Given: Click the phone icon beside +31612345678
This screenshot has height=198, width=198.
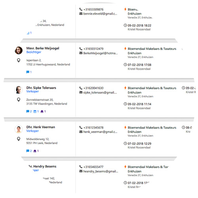Looking at the screenshot, I should [x=81, y=127].
